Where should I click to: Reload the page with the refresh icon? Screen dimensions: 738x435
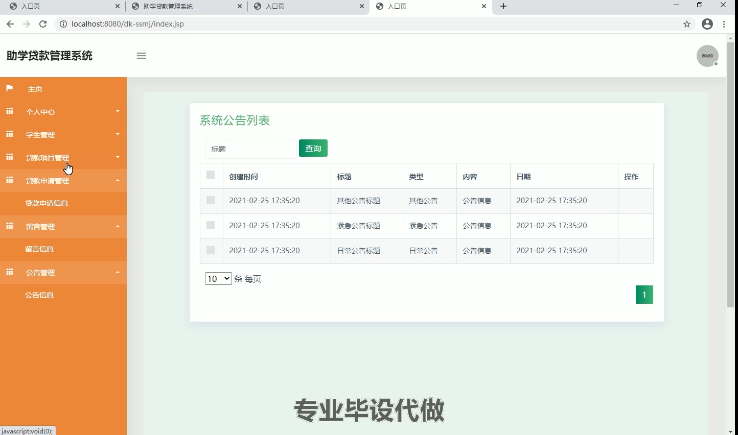coord(43,24)
